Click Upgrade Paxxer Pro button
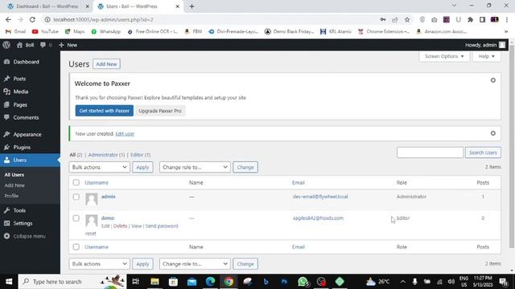515x289 pixels. click(160, 111)
